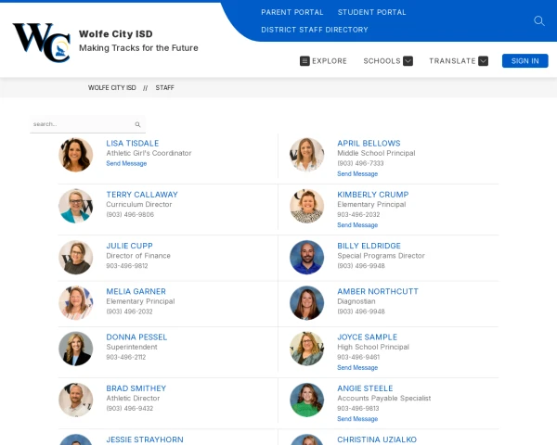Send message to April Bellows
The width and height of the screenshot is (557, 445).
coord(357,173)
